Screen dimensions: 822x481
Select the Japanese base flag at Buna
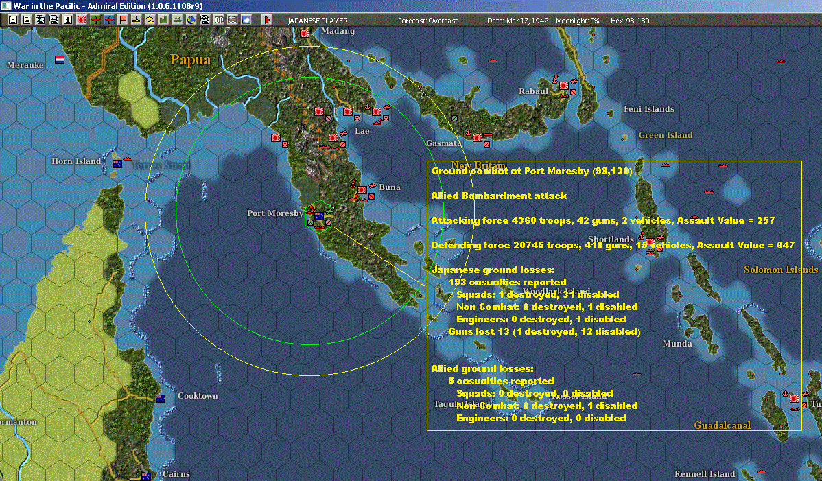pyautogui.click(x=362, y=189)
